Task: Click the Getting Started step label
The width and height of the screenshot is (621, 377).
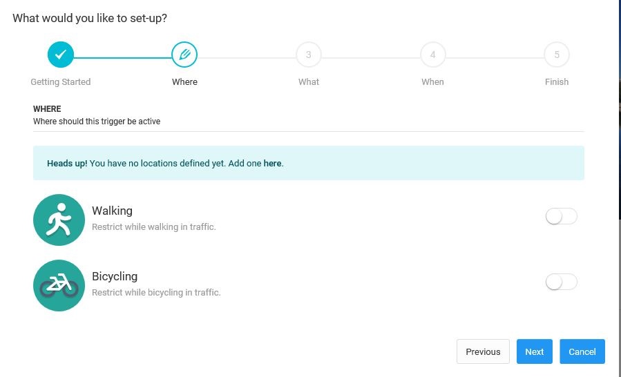Action: click(61, 81)
